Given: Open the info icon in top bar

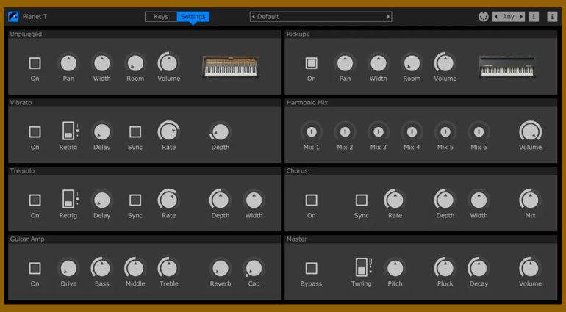Looking at the screenshot, I should tap(552, 17).
